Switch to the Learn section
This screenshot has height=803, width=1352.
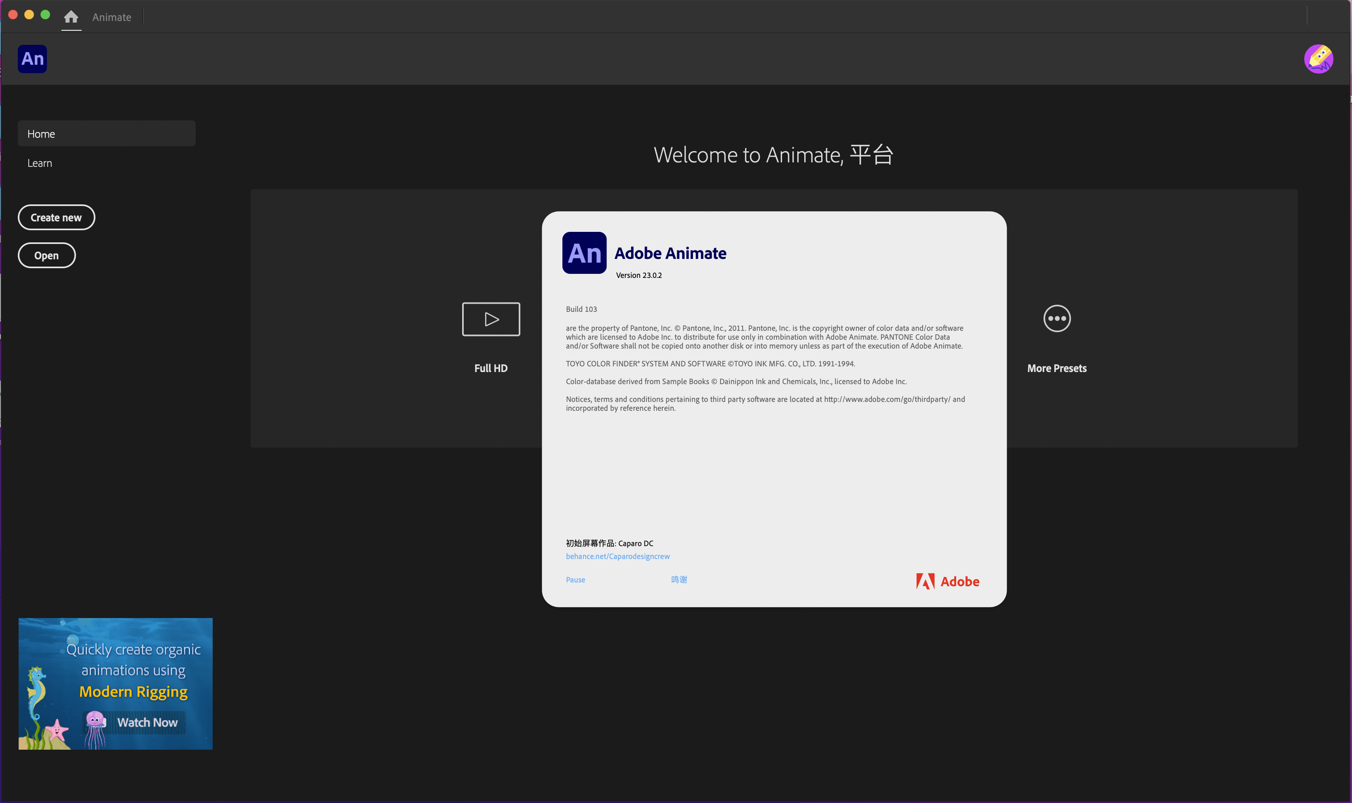click(x=40, y=163)
